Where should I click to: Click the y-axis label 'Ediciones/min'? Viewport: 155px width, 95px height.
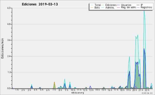tap(2, 48)
